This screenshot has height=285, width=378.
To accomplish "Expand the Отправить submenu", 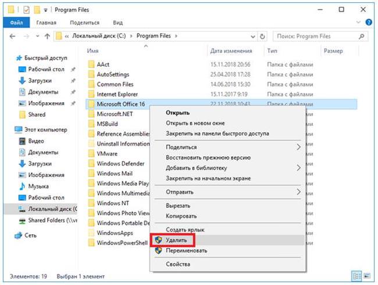I will tap(228, 192).
